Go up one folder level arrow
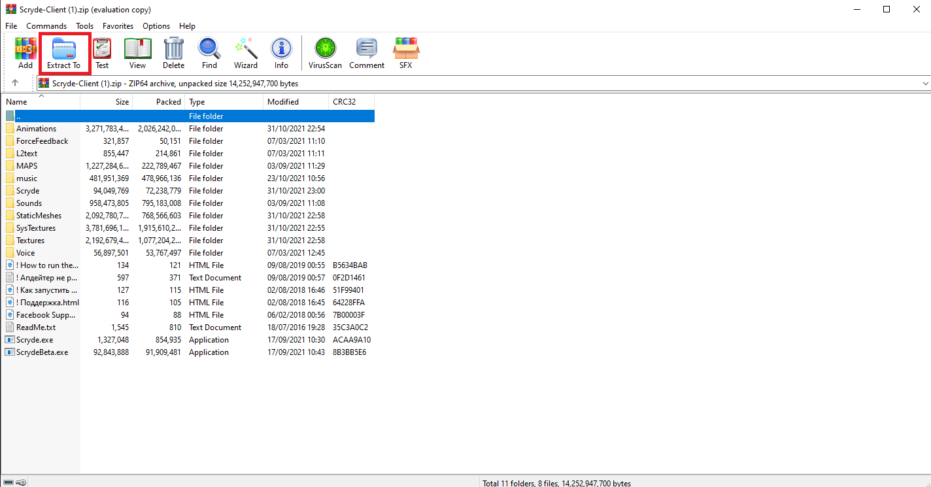 15,83
